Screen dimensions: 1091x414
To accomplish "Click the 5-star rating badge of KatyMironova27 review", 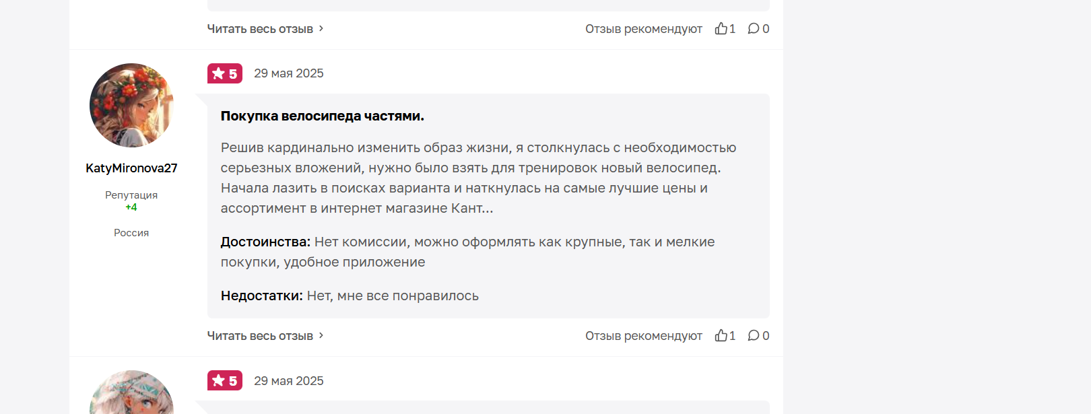I will coord(225,73).
